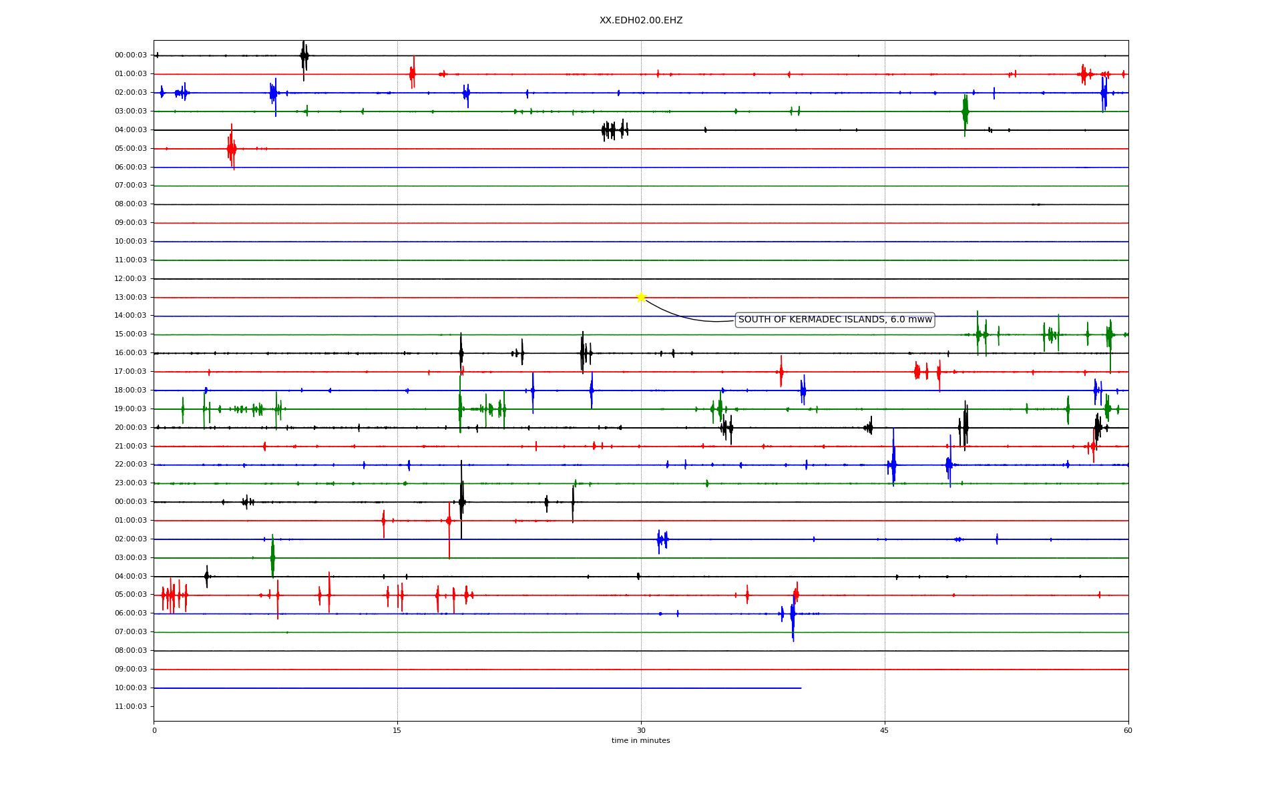This screenshot has width=1282, height=801.
Task: Click the right end of the partial 10:00:03 blue trace
Action: click(800, 688)
